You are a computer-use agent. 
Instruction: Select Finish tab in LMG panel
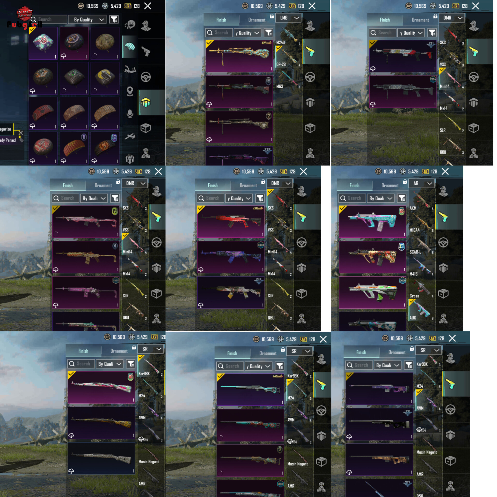[221, 20]
